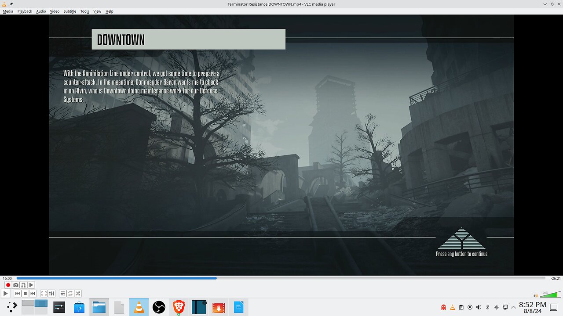Viewport: 563px width, 316px height.
Task: Open System Settings from the taskbar
Action: coord(59,307)
